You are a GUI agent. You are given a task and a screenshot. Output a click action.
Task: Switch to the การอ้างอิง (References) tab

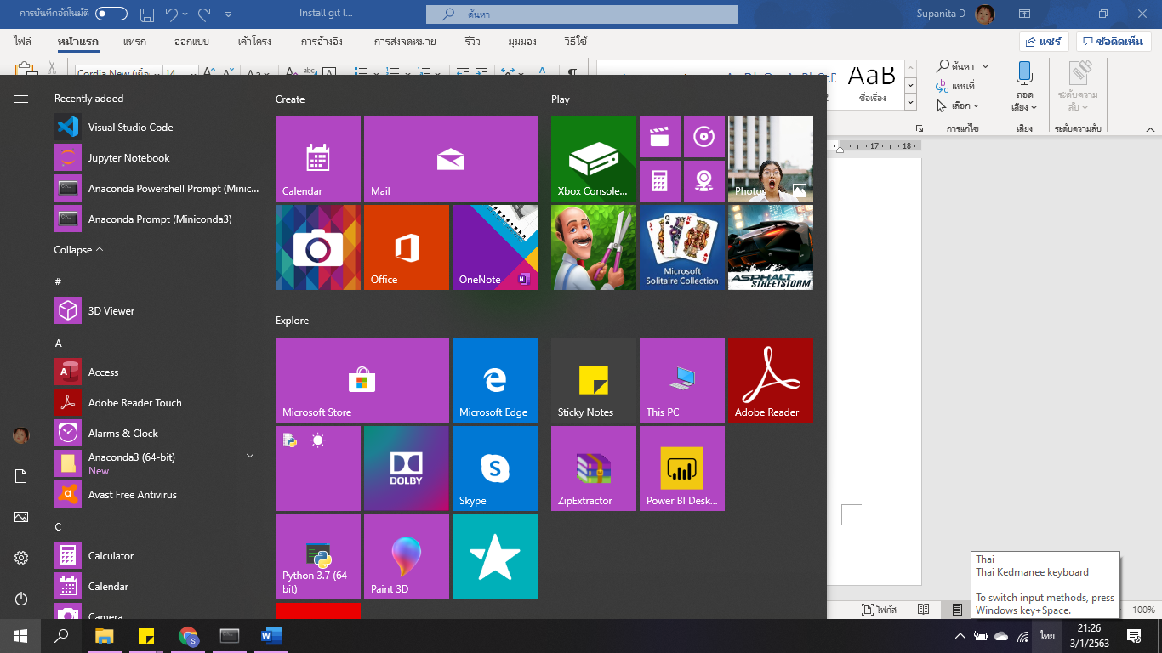tap(322, 42)
